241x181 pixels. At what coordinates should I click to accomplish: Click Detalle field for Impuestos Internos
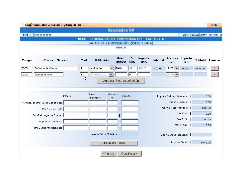pyautogui.click(x=76, y=121)
